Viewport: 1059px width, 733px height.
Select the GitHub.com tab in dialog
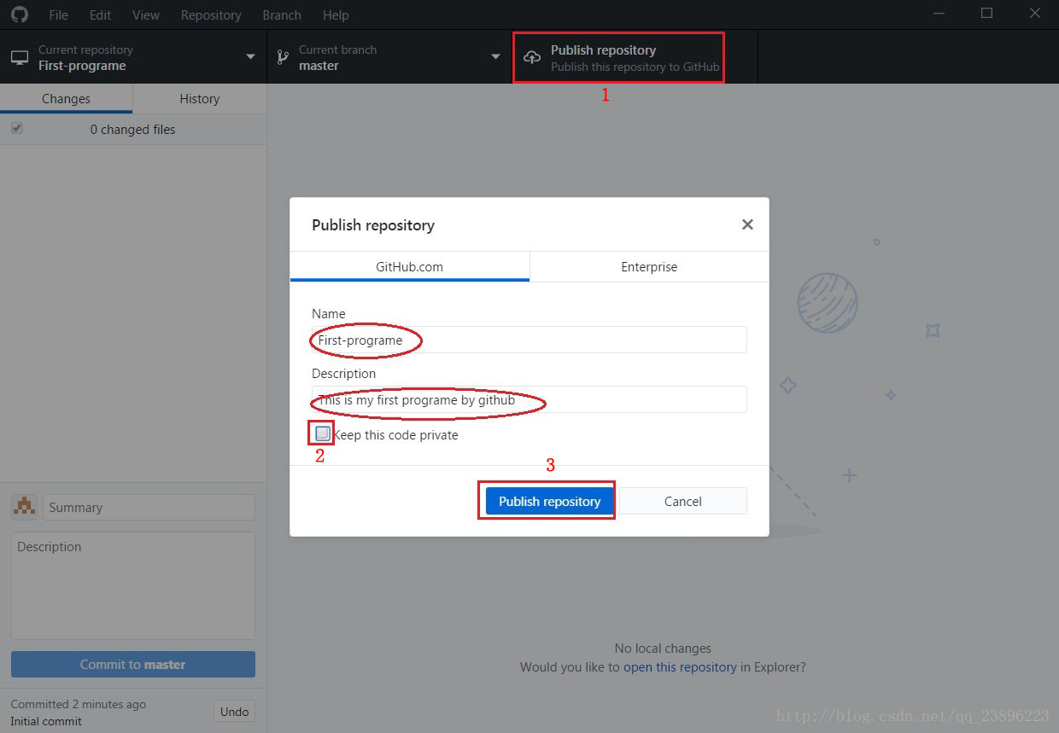410,266
